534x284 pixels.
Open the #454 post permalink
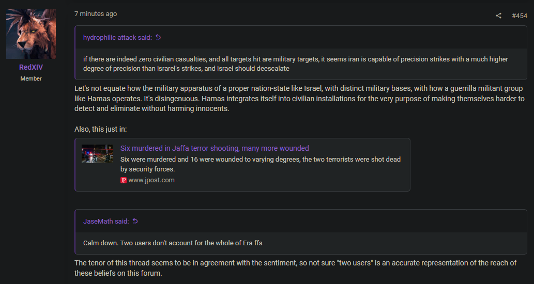pyautogui.click(x=520, y=15)
